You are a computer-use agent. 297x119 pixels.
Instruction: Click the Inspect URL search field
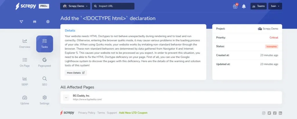pos(113,6)
